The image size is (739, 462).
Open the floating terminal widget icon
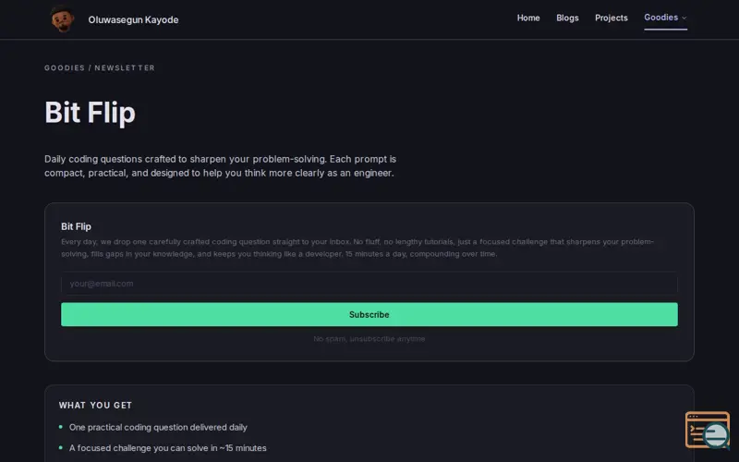coord(708,430)
